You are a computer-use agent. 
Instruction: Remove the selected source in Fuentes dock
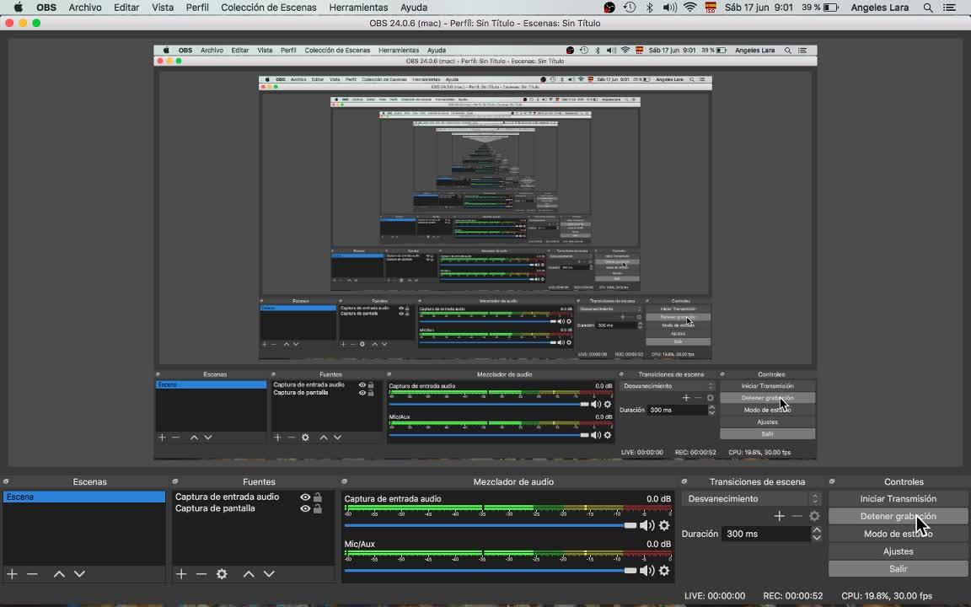click(201, 574)
